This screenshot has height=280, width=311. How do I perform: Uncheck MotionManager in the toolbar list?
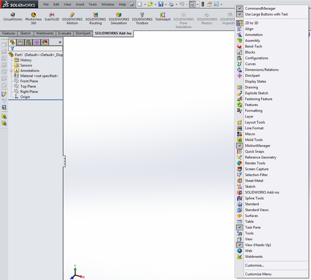pos(240,146)
